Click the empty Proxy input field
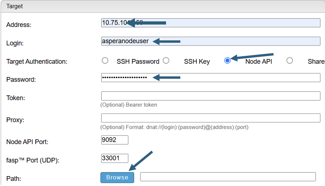 (211, 118)
